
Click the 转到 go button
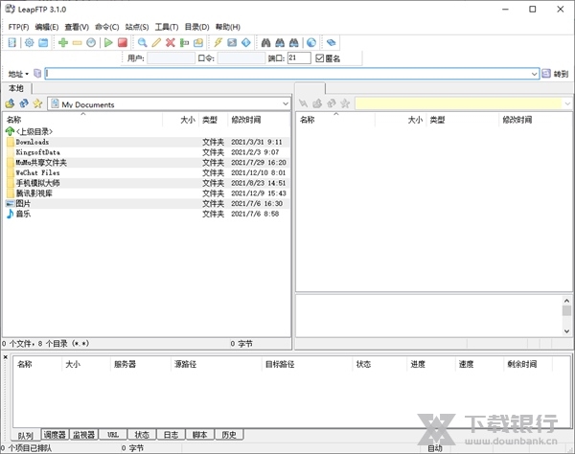click(x=560, y=74)
